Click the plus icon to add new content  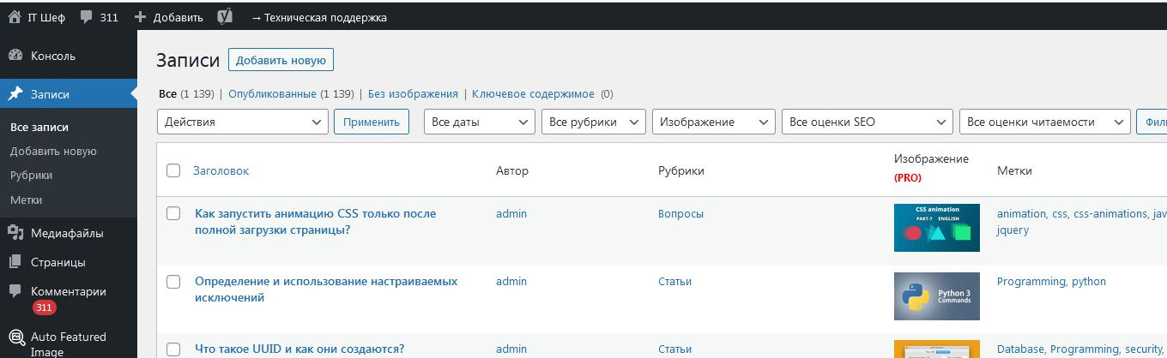(142, 17)
